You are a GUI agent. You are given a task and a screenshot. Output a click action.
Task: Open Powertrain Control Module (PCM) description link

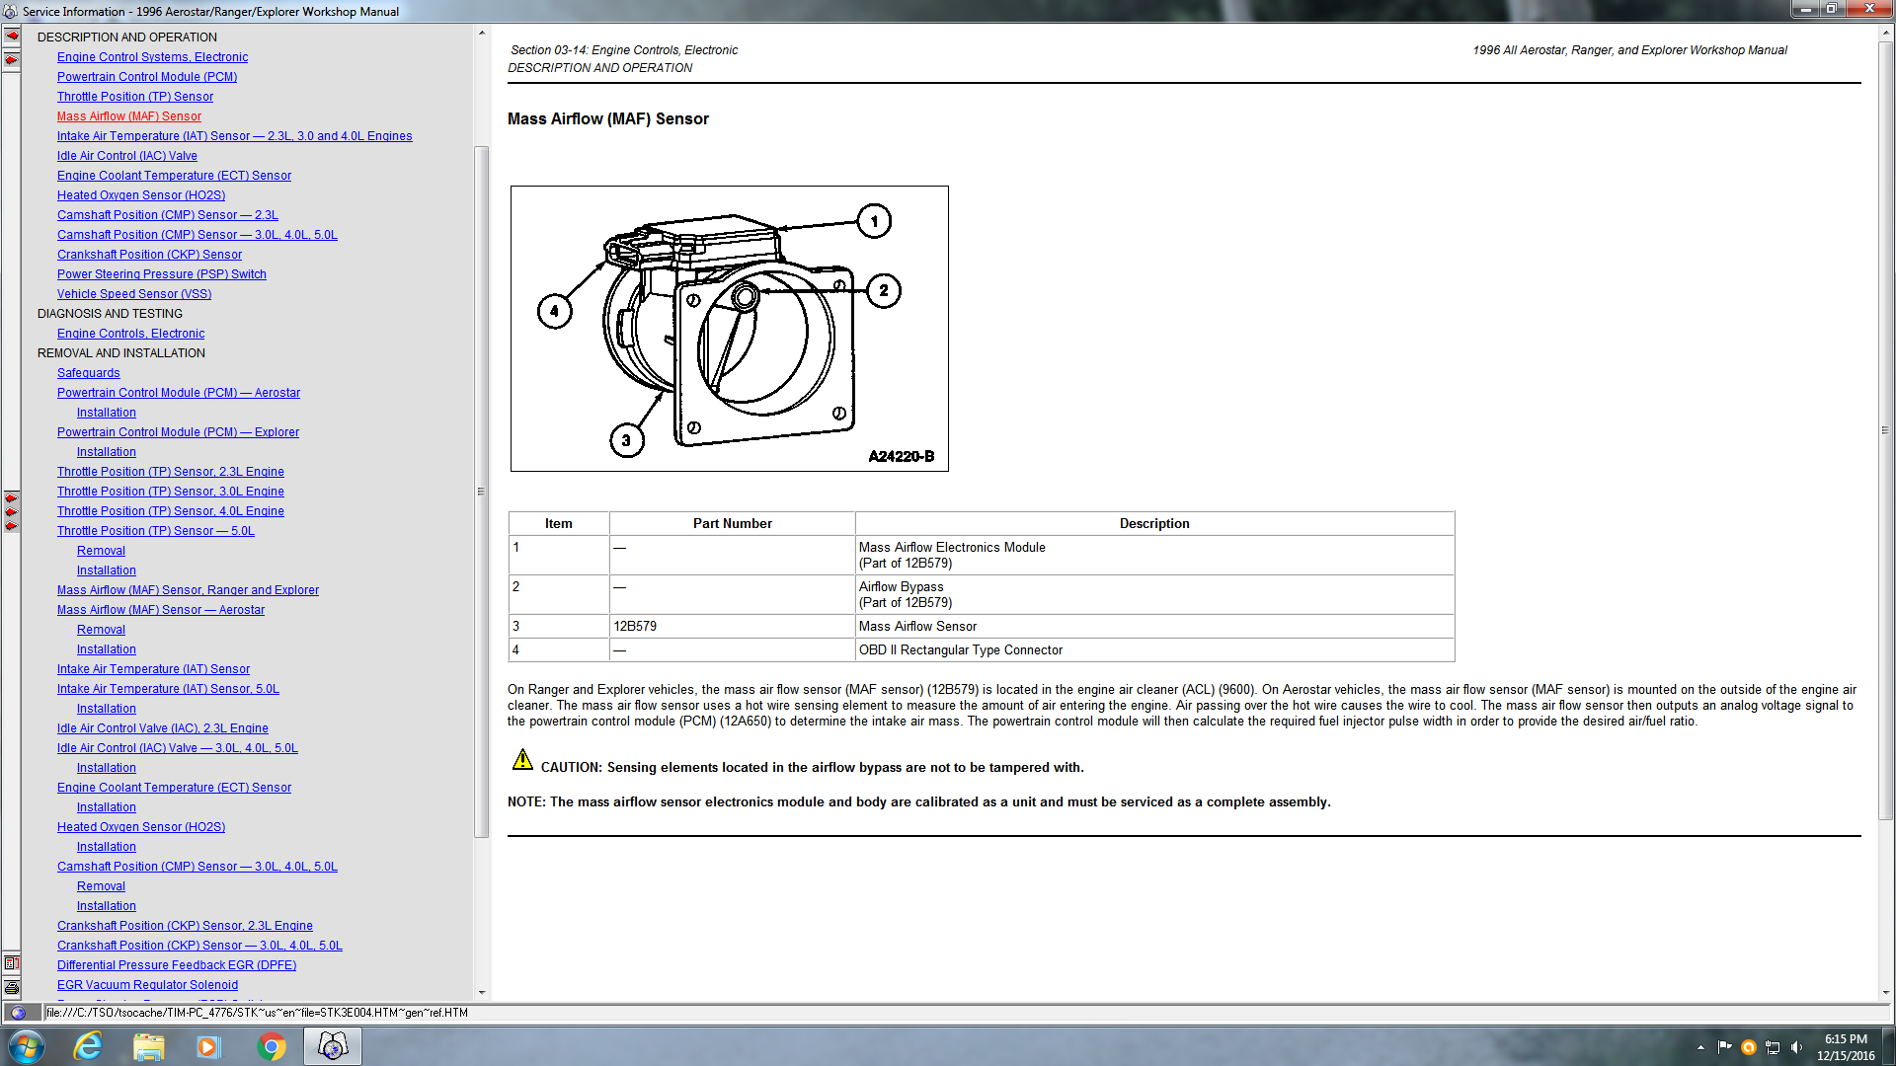pos(147,77)
